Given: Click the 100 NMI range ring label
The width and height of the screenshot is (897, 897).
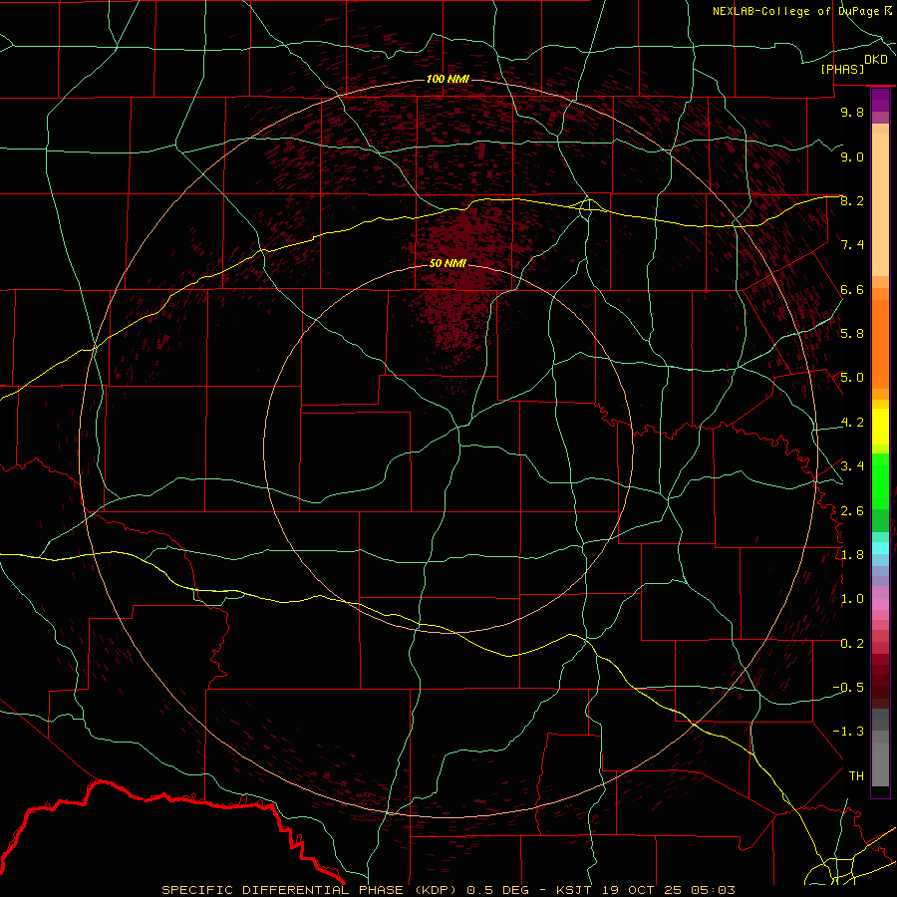Looking at the screenshot, I should (x=448, y=79).
